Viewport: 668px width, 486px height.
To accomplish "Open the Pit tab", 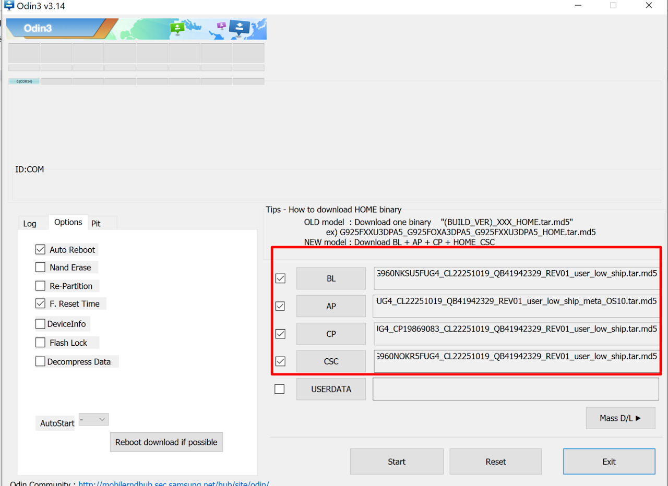I will tap(96, 223).
